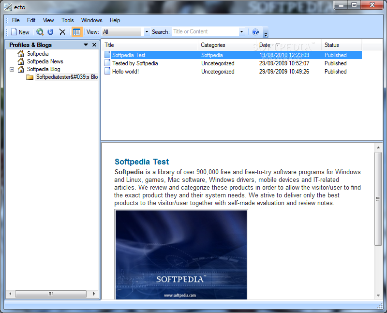The image size is (387, 313).
Task: Select Softpediatester&#039;s Blo tree entry
Action: (67, 77)
